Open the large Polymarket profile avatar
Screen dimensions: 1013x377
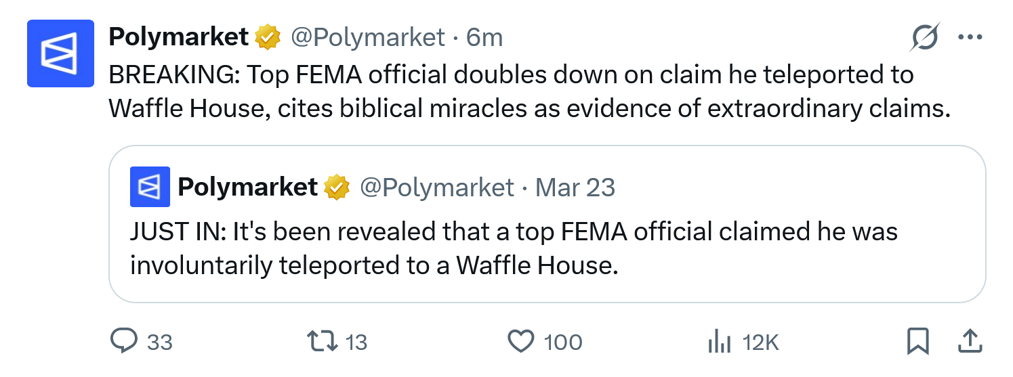click(60, 53)
